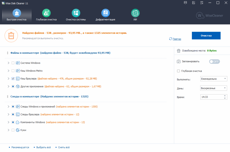Click Снять всё link
230x152 pixels.
(x=64, y=147)
